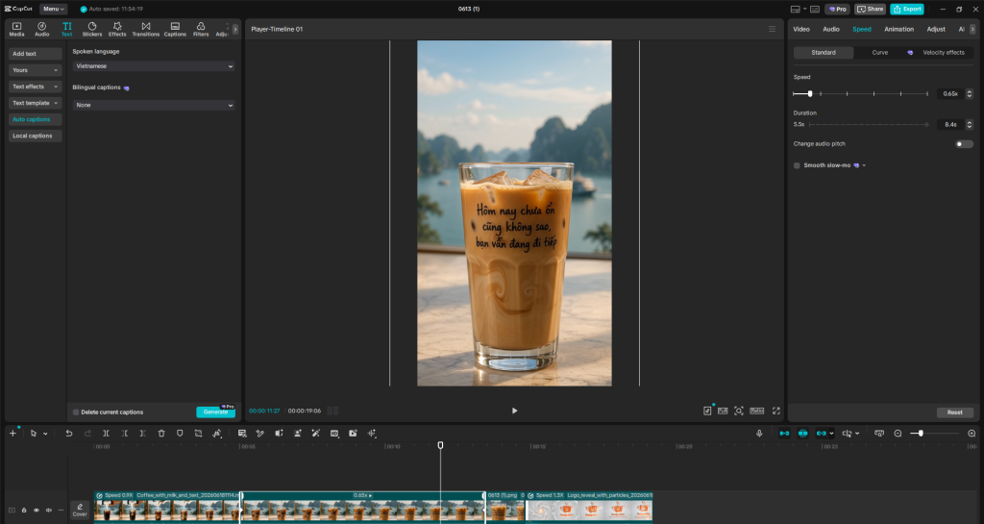Toggle auto snapping in the timeline

(x=802, y=433)
